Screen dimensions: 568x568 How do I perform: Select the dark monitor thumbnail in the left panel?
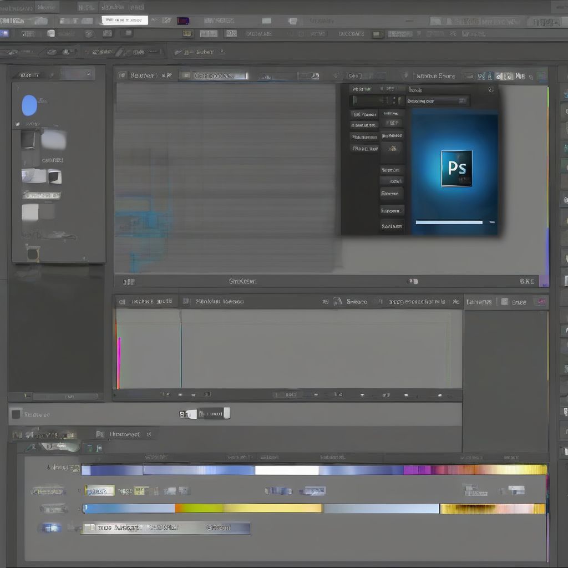coord(28,140)
